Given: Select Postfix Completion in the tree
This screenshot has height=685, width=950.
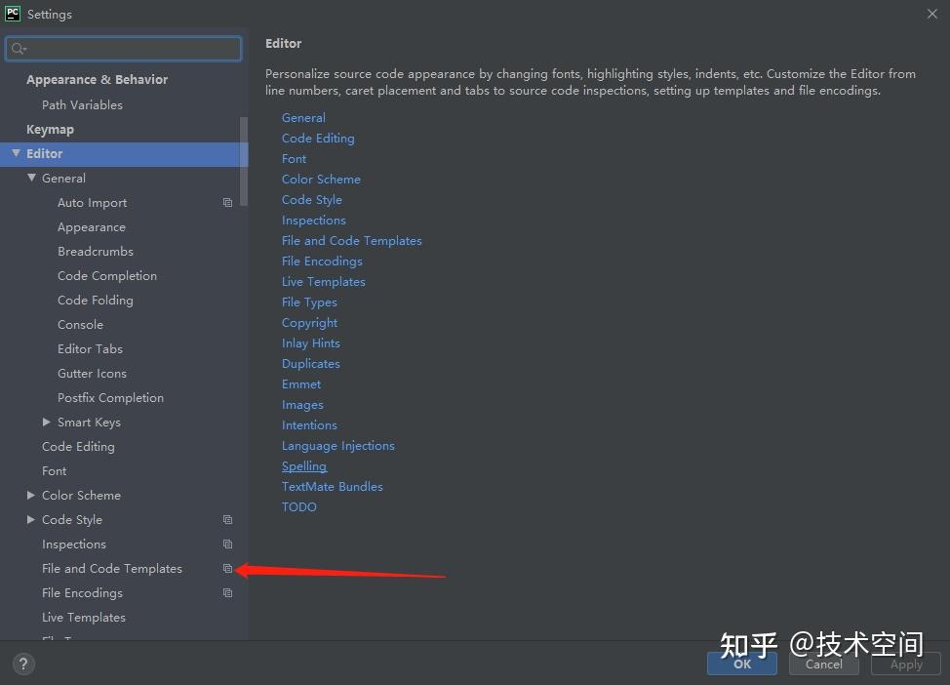Looking at the screenshot, I should point(110,398).
